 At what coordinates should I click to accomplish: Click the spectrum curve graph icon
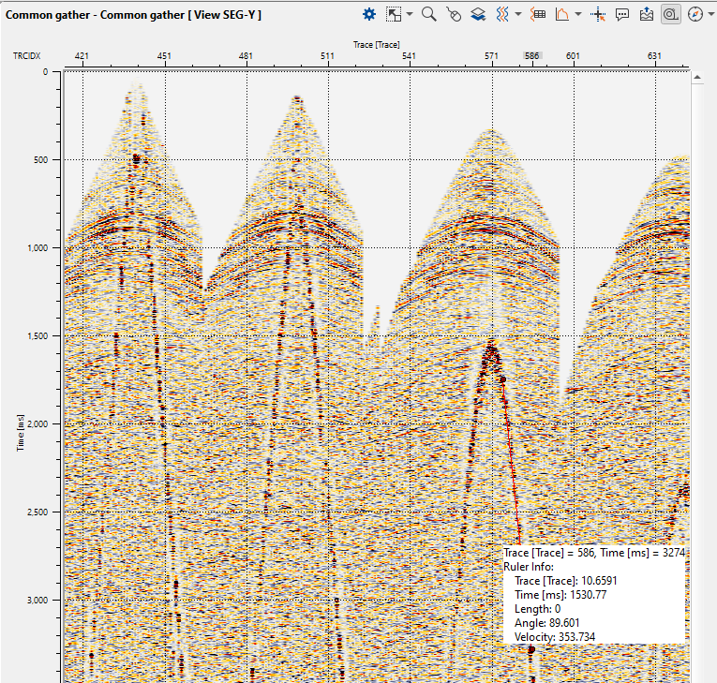(562, 14)
